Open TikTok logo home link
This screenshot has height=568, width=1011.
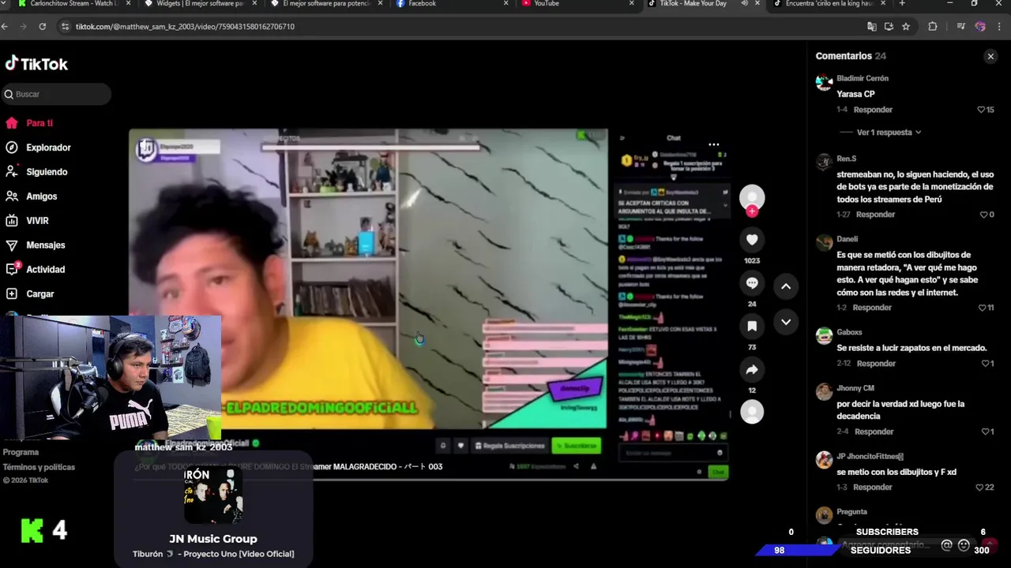36,64
